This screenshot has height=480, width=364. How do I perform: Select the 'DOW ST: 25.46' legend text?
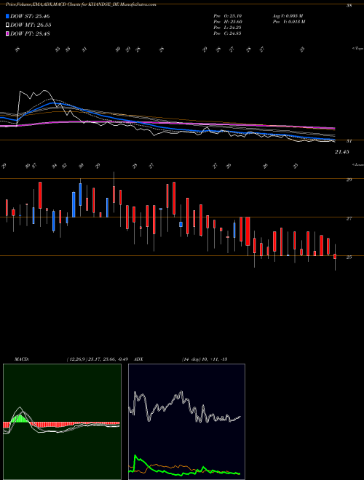coord(30,16)
